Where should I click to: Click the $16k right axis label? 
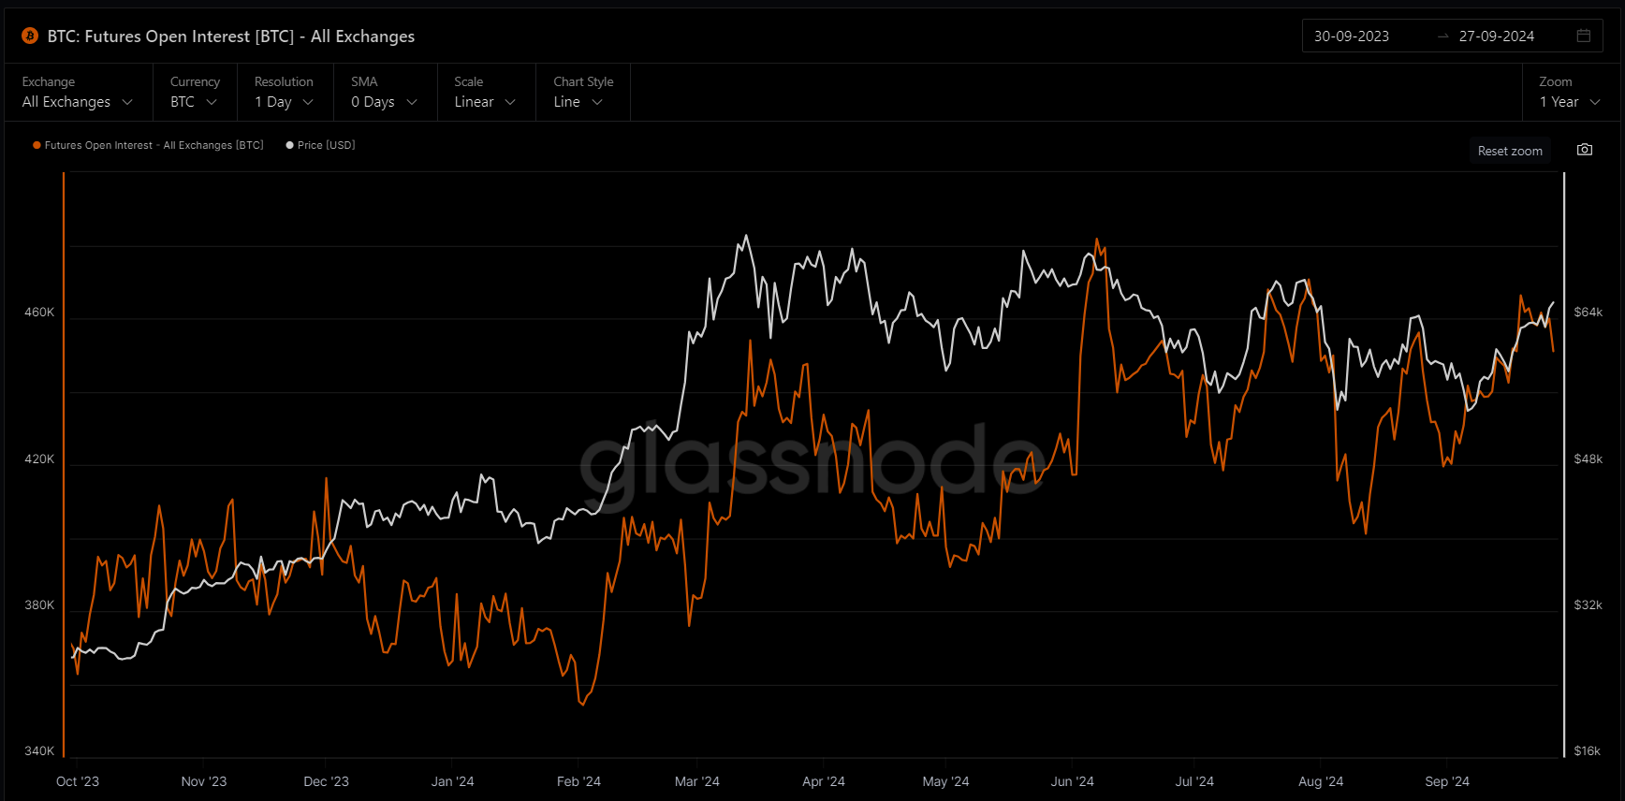click(1588, 751)
